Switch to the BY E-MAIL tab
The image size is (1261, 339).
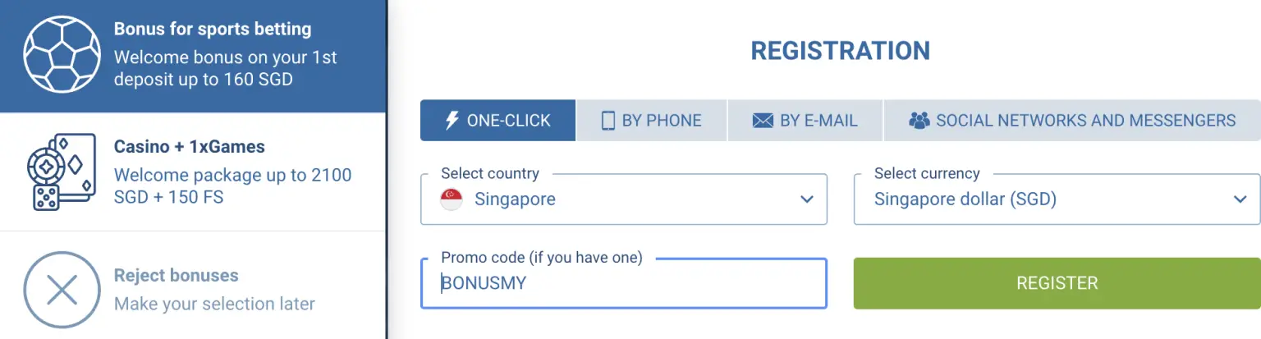point(805,121)
